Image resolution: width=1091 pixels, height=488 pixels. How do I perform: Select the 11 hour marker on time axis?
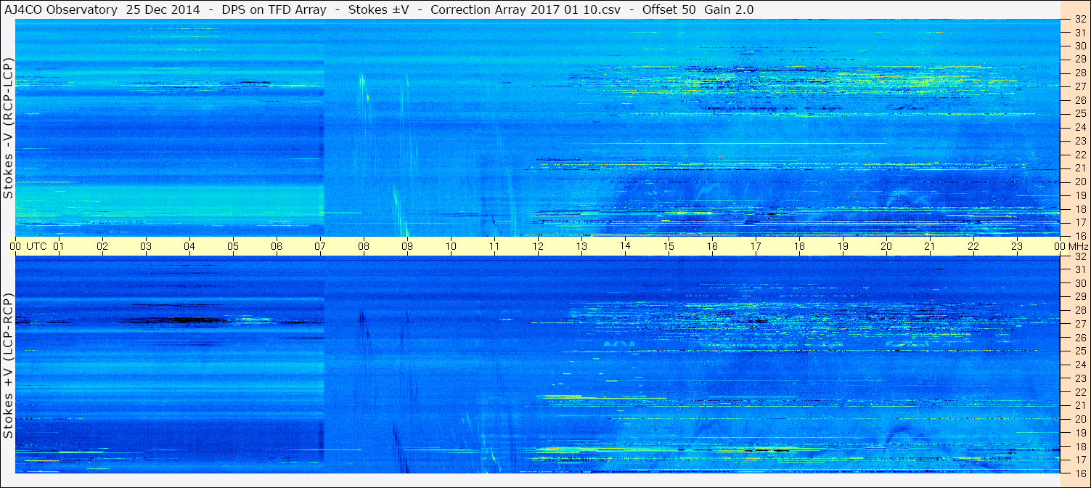pyautogui.click(x=494, y=246)
